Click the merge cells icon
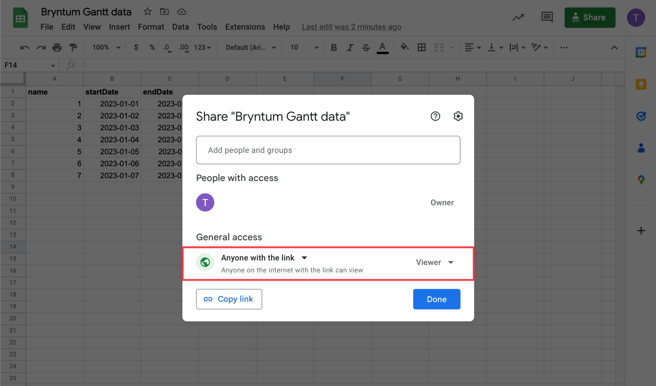This screenshot has height=386, width=656. [x=439, y=48]
